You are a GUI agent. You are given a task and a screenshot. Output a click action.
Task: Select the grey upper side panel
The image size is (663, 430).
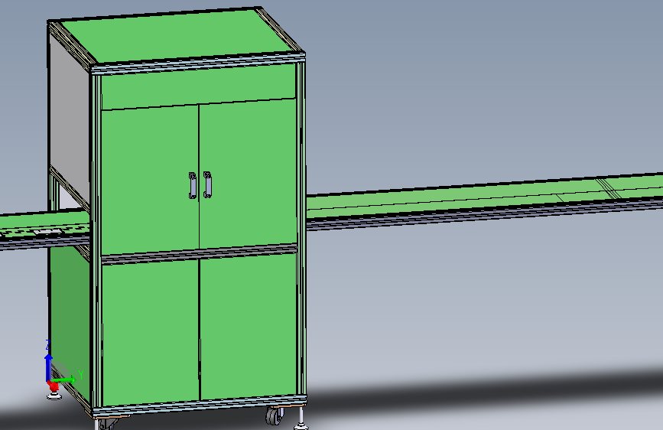(x=69, y=120)
